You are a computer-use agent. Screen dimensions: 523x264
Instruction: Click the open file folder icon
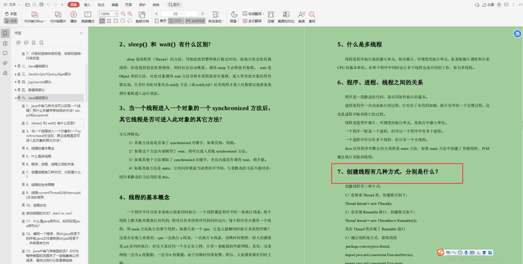(28, 5)
